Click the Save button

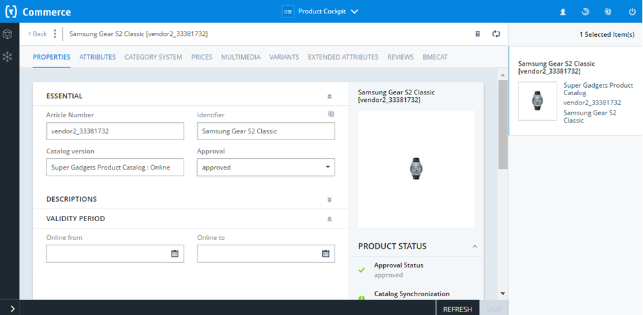click(x=494, y=309)
